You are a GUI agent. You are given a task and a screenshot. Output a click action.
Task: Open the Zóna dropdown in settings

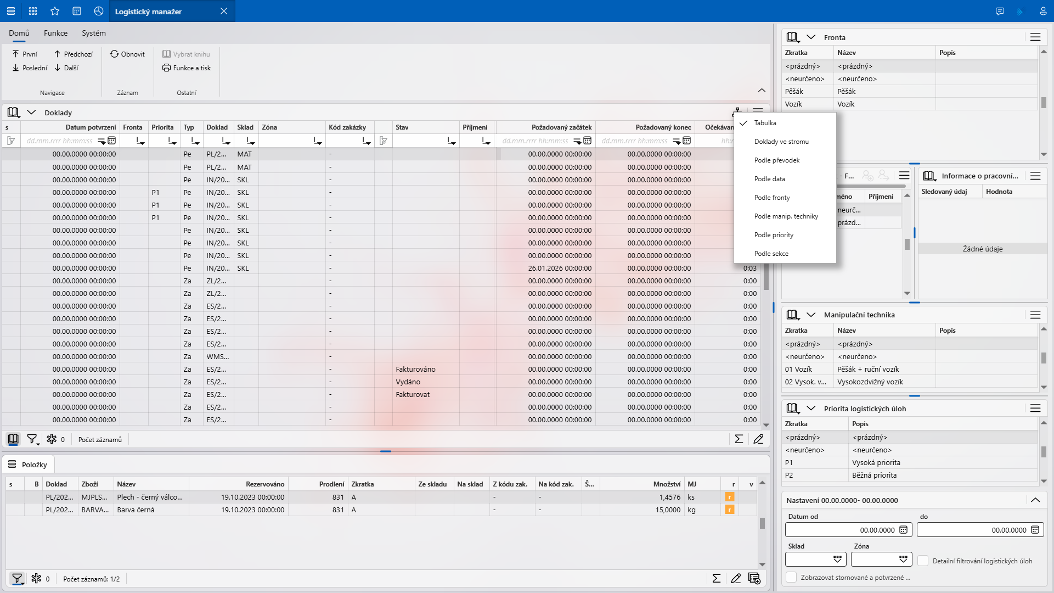coord(903,559)
